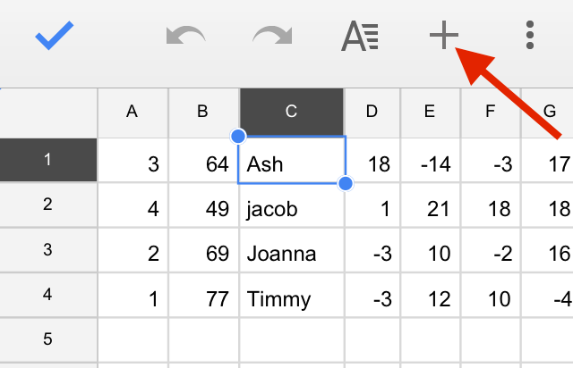Select row 1 header
The height and width of the screenshot is (368, 573).
(x=48, y=160)
